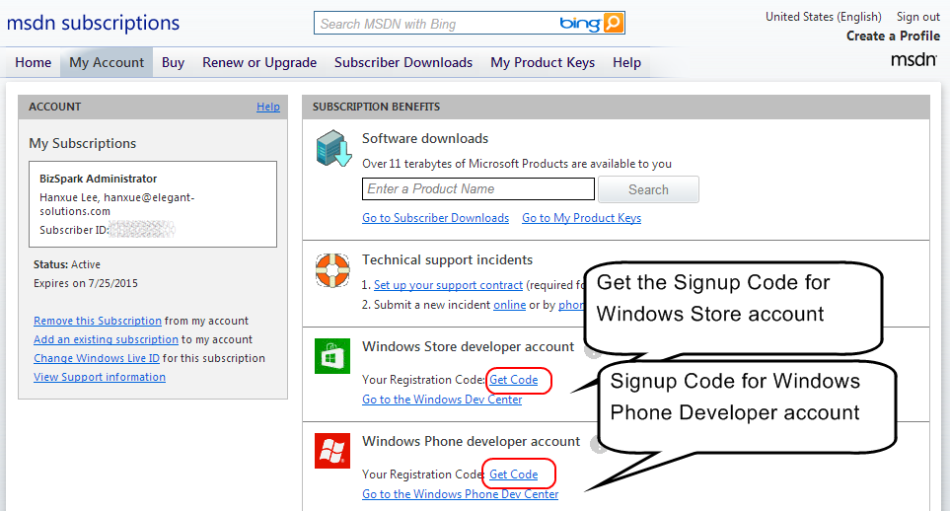950x511 pixels.
Task: Open Go to the Windows Dev Center
Action: [x=442, y=400]
